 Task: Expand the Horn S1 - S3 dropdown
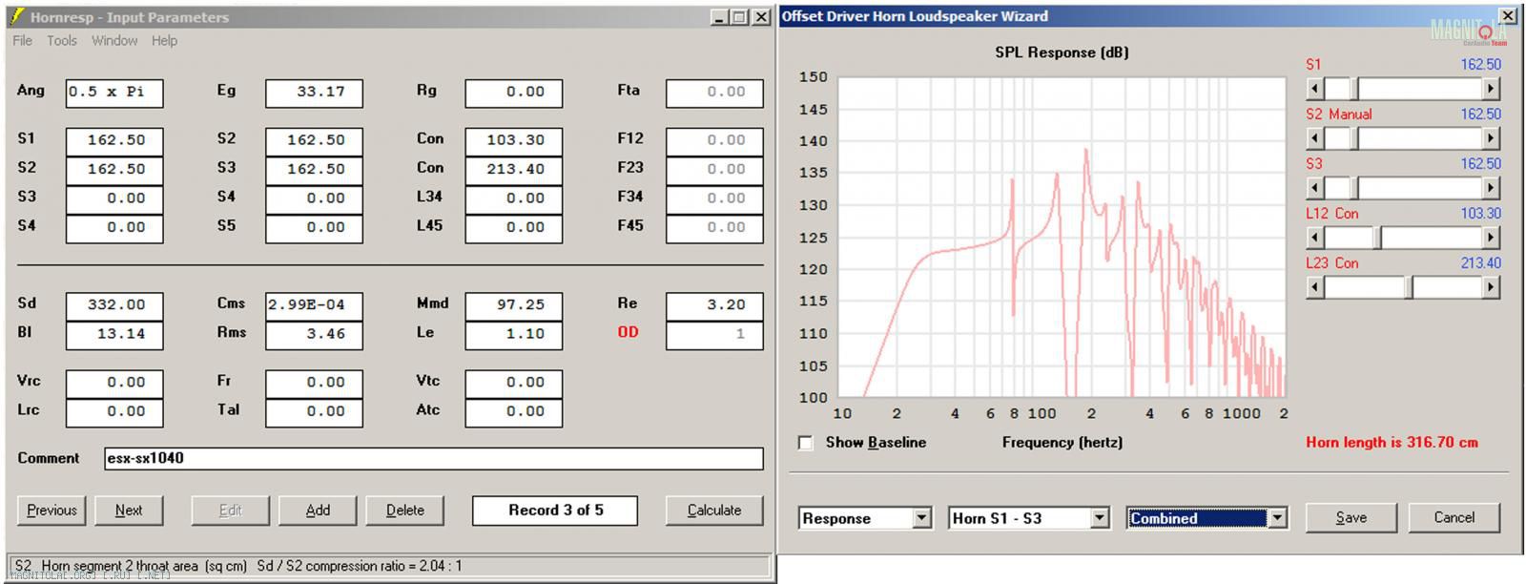(1100, 518)
